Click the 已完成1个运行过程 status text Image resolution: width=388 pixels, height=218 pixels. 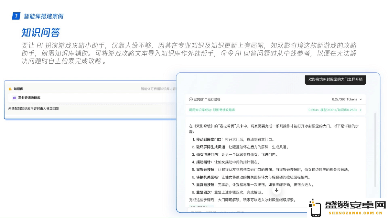(x=207, y=99)
